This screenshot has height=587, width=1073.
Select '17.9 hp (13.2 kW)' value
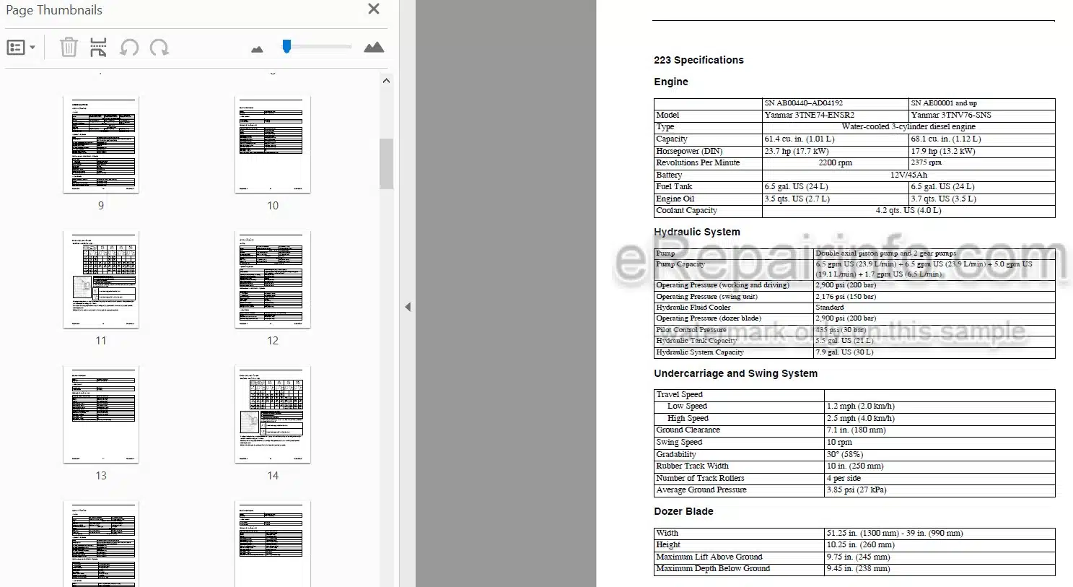click(942, 151)
